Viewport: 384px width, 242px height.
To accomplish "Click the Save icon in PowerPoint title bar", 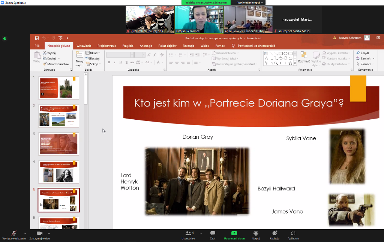I will point(37,38).
